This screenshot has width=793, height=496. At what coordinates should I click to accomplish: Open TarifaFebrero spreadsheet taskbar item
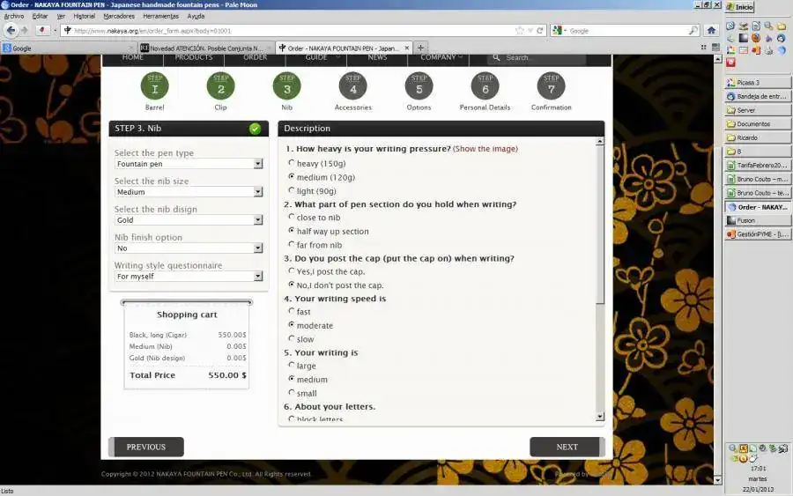[x=758, y=166]
